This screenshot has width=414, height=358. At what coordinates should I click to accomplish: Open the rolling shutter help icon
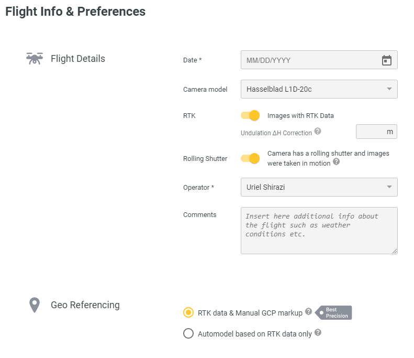pyautogui.click(x=336, y=161)
